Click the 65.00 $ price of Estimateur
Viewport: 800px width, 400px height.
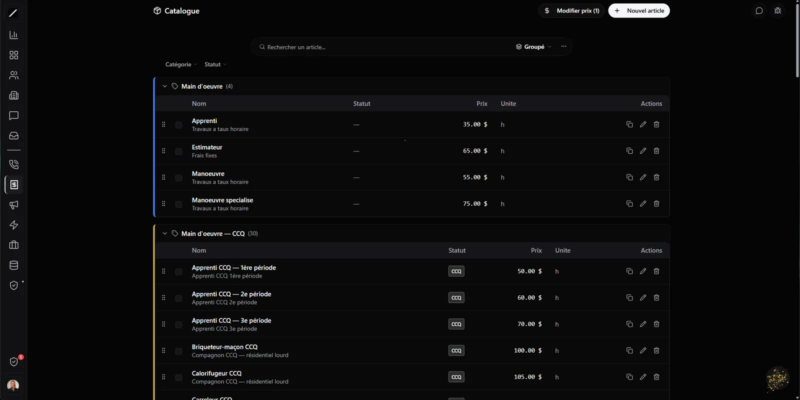click(475, 151)
